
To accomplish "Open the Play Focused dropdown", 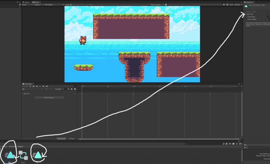I will 157,5.
